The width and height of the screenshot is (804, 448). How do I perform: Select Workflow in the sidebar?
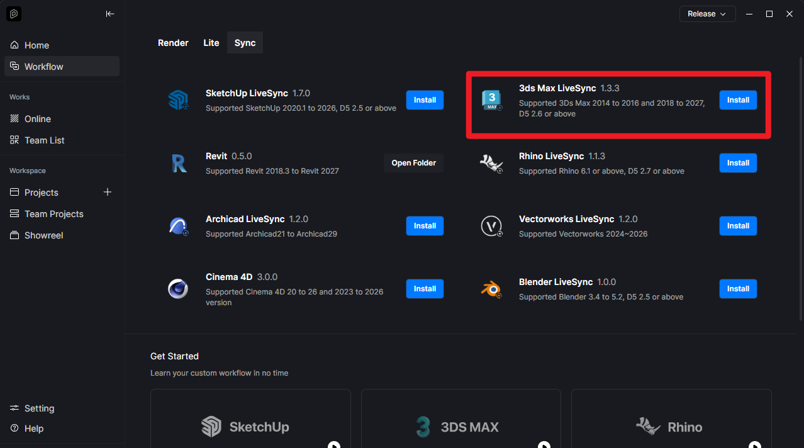62,67
